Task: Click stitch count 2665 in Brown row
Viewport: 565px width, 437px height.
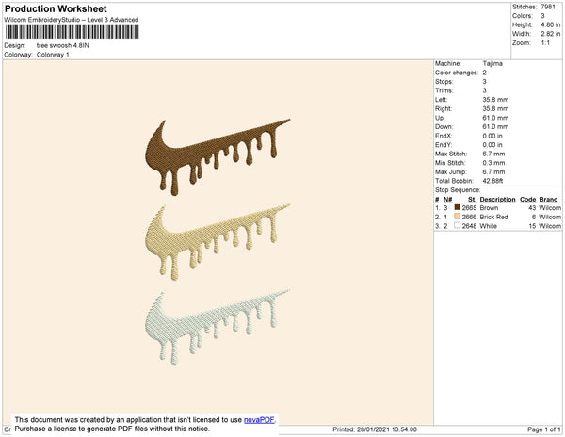Action: coord(469,208)
